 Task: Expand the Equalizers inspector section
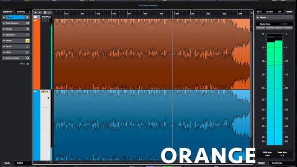click(x=4, y=35)
